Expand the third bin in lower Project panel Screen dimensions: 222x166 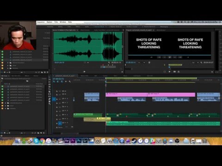coord(6,108)
